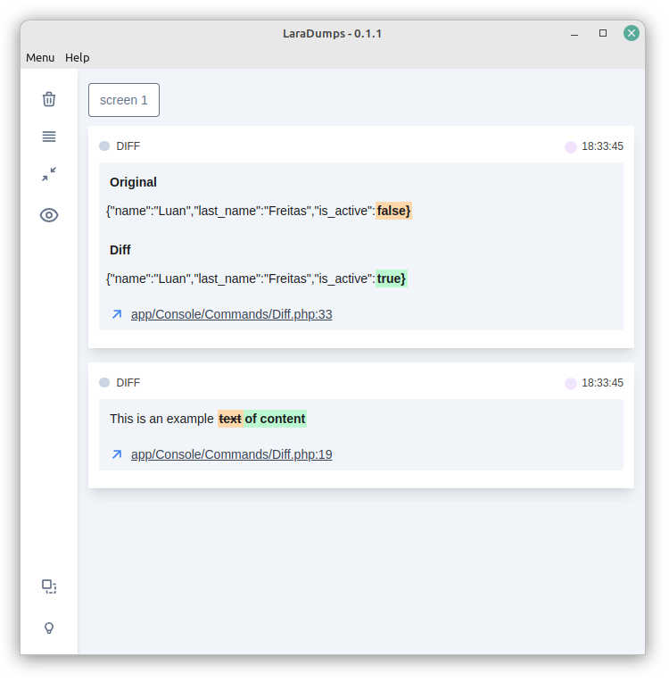
Task: Click the arrow icon beside Diff.php:33
Action: [x=117, y=314]
